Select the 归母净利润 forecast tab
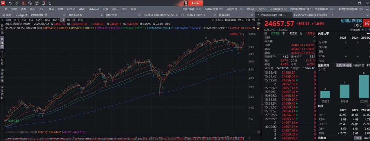 (344, 65)
